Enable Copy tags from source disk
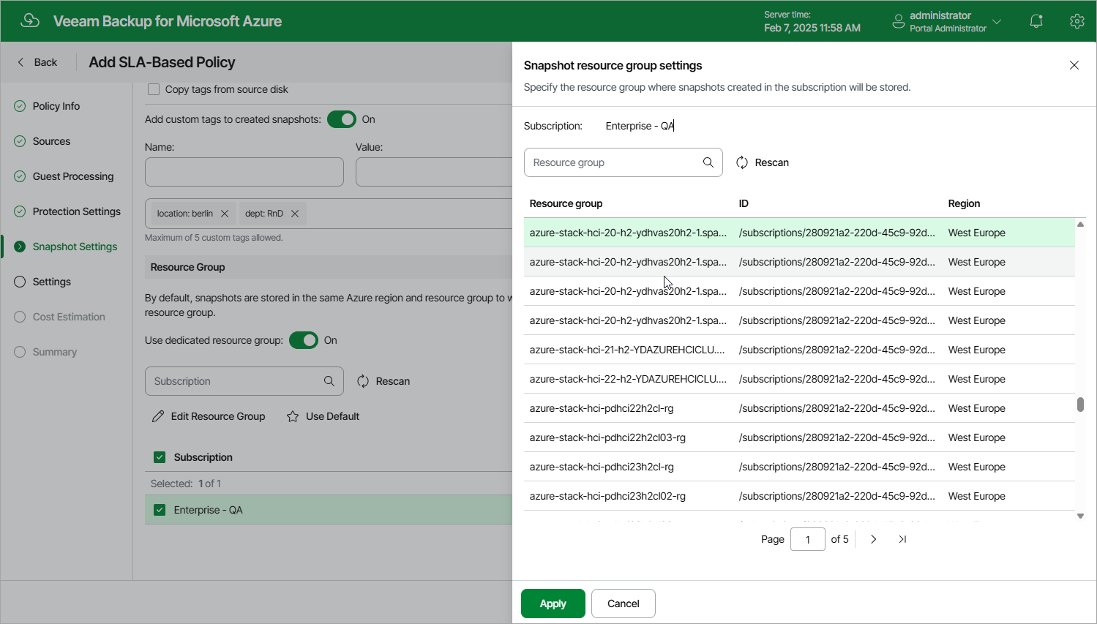The image size is (1097, 624). [x=154, y=89]
